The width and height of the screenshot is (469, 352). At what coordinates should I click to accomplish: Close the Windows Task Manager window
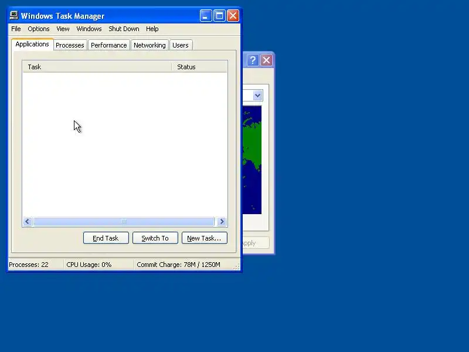click(x=233, y=16)
